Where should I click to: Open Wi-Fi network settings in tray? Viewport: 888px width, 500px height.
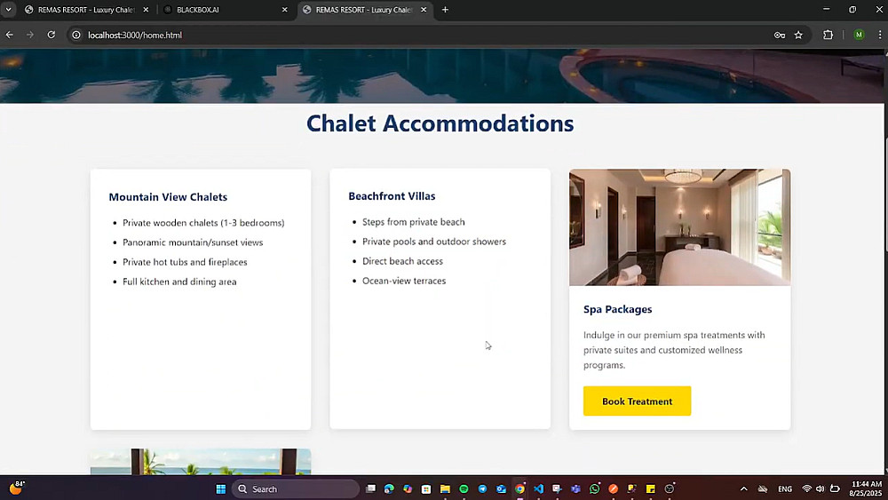pos(806,488)
